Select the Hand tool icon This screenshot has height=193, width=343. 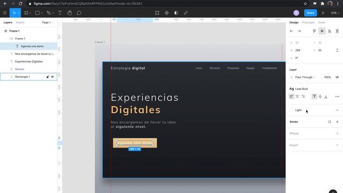coord(69,13)
